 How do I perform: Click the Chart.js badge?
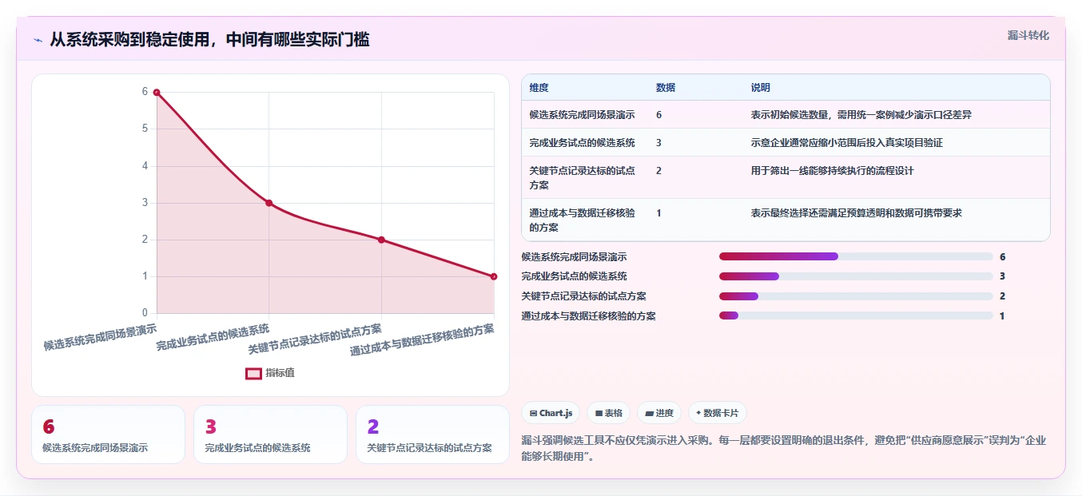pos(551,413)
